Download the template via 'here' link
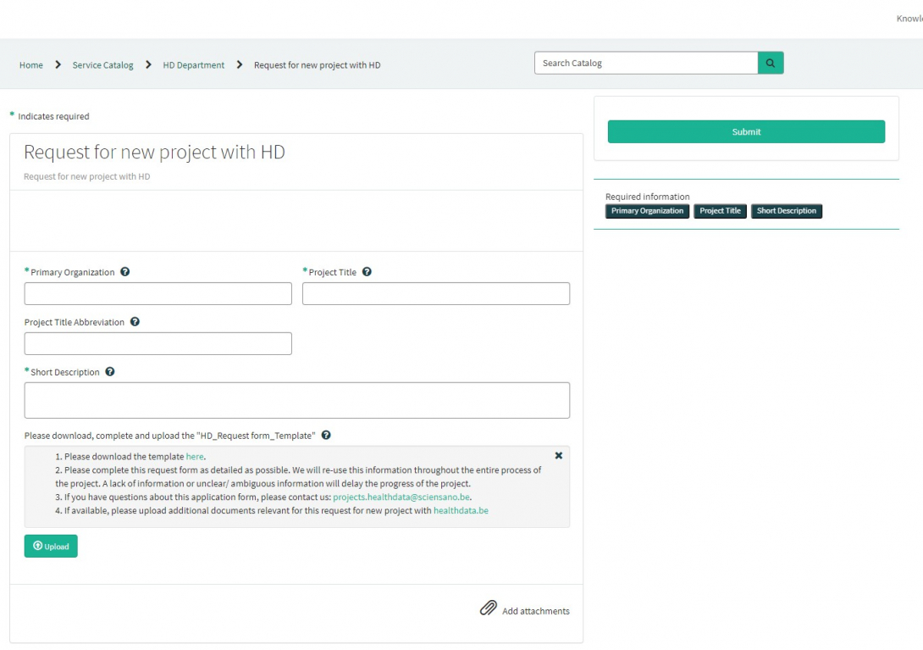This screenshot has height=650, width=923. [x=195, y=457]
